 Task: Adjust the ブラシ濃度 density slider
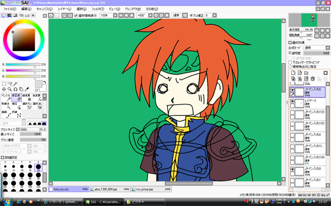tap(33, 140)
